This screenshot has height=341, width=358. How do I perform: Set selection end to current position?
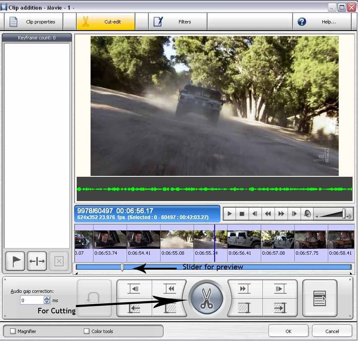280,308
